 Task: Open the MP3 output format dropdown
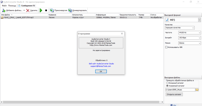coord(199,20)
